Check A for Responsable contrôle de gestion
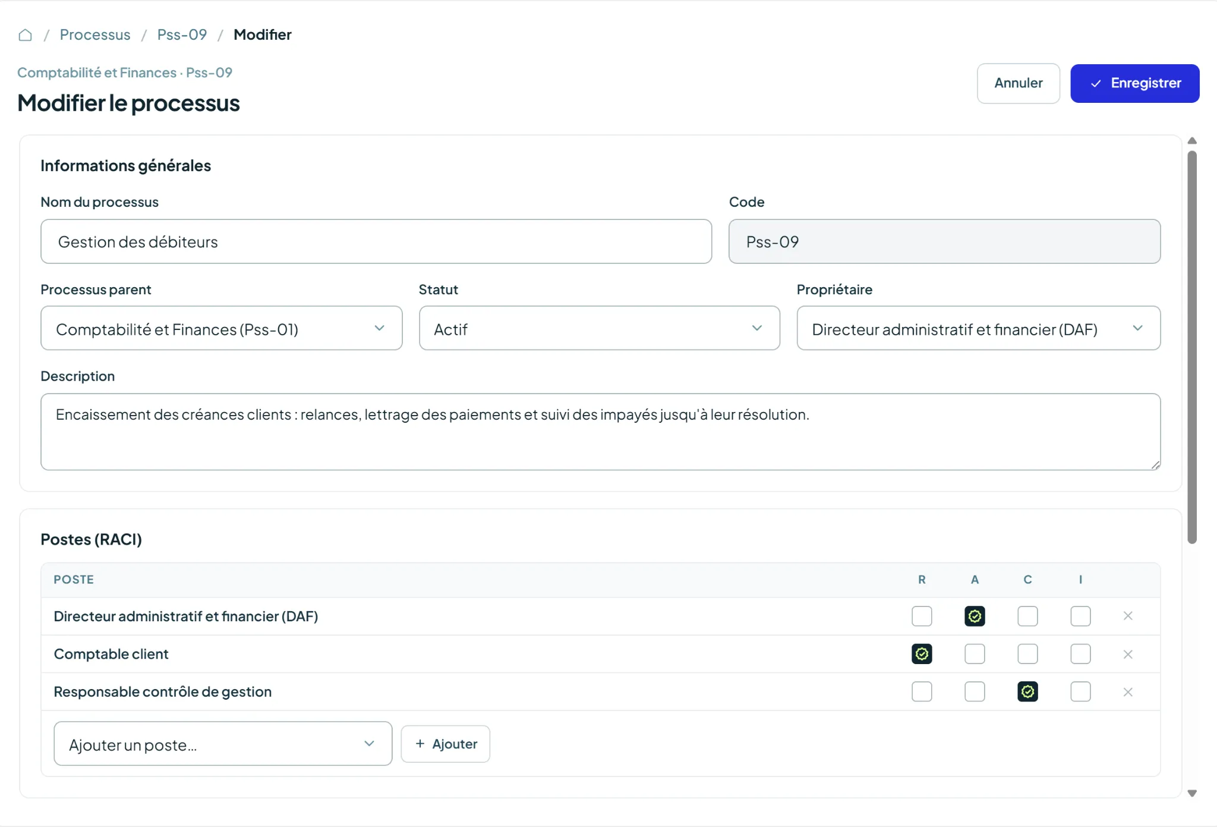Viewport: 1217px width, 827px height. pos(975,691)
